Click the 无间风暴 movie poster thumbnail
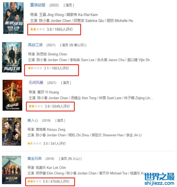Image resolution: width=177 pixels, height=187 pixels. pyautogui.click(x=13, y=95)
